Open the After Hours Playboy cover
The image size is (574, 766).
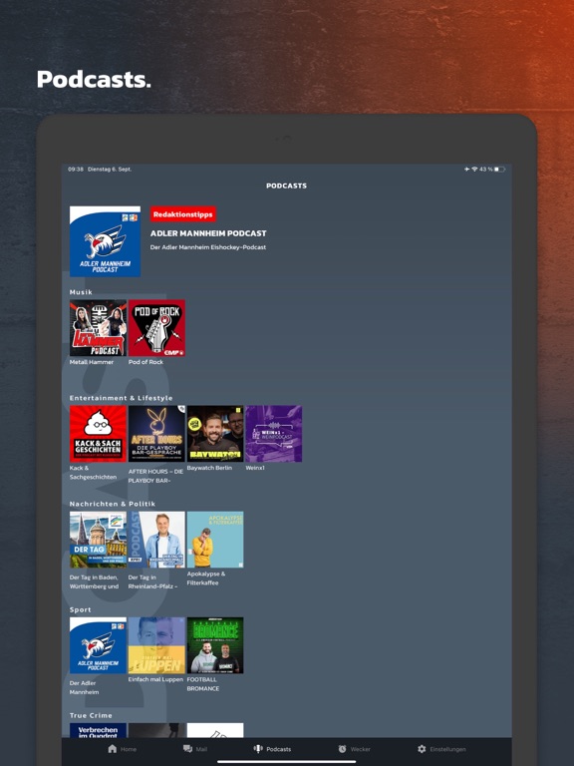click(x=156, y=434)
